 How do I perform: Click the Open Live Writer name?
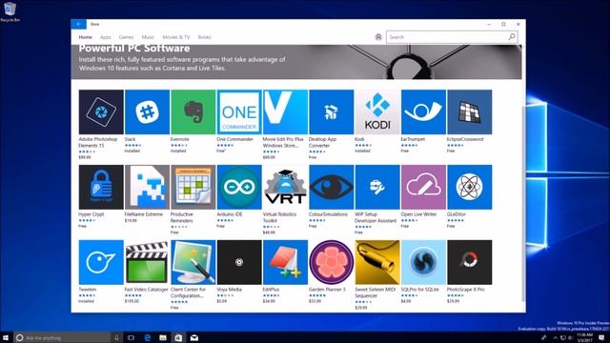[x=419, y=214]
